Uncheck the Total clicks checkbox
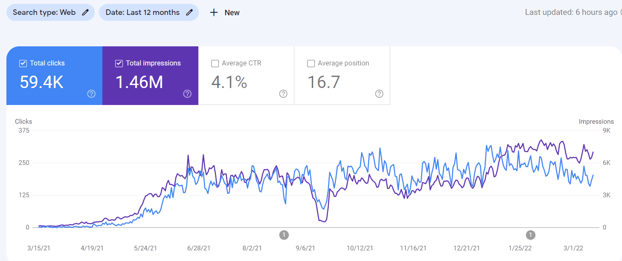This screenshot has height=261, width=622. pyautogui.click(x=23, y=63)
